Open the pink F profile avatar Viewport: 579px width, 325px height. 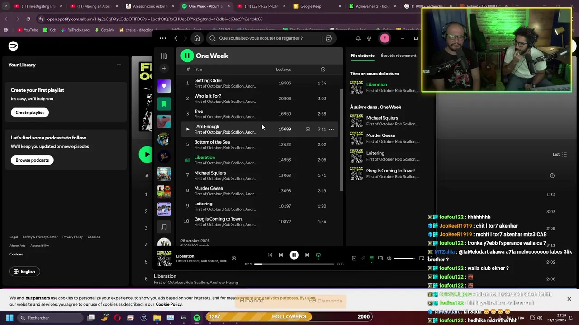384,38
